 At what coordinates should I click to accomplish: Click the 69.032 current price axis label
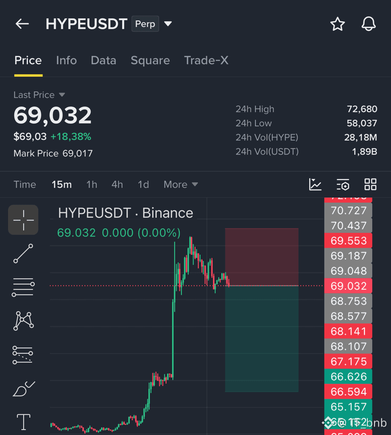point(348,286)
